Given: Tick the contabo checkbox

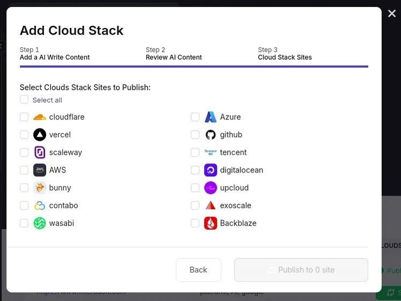Looking at the screenshot, I should [x=24, y=206].
